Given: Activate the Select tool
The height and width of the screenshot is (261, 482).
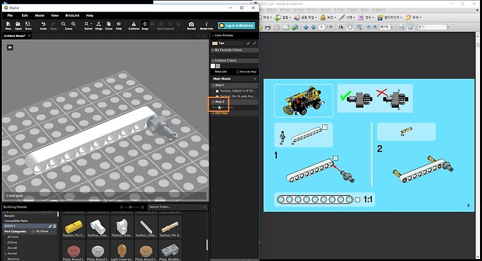Looking at the screenshot, I should pyautogui.click(x=88, y=25).
